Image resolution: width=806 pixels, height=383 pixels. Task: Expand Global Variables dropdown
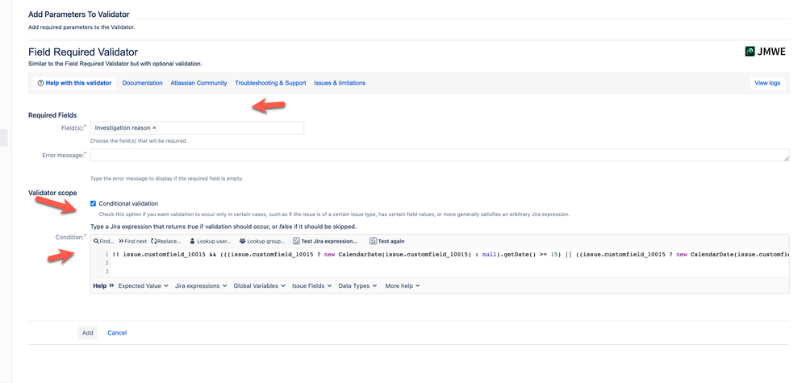tap(260, 286)
